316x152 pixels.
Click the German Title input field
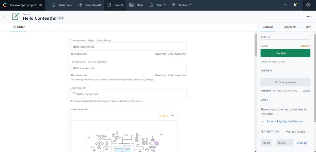pos(128,68)
